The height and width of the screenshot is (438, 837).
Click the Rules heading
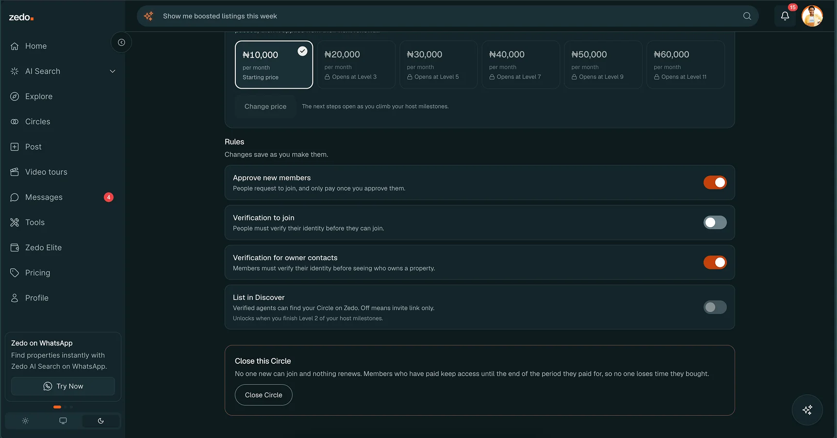click(234, 142)
